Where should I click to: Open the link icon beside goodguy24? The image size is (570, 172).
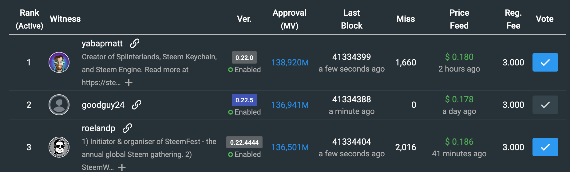137,105
